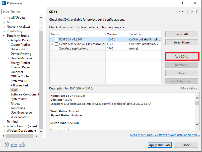Expand the Adapter Packs tree node
Image resolution: width=202 pixels, height=152 pixels.
pos(8,40)
